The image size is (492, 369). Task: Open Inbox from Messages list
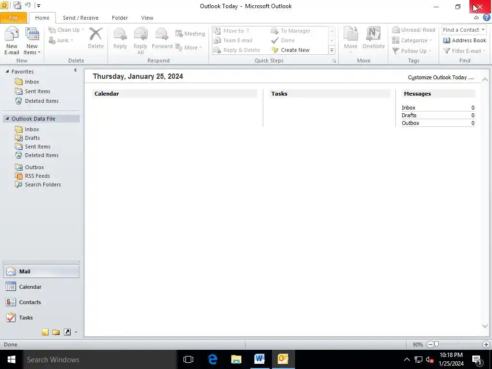408,108
